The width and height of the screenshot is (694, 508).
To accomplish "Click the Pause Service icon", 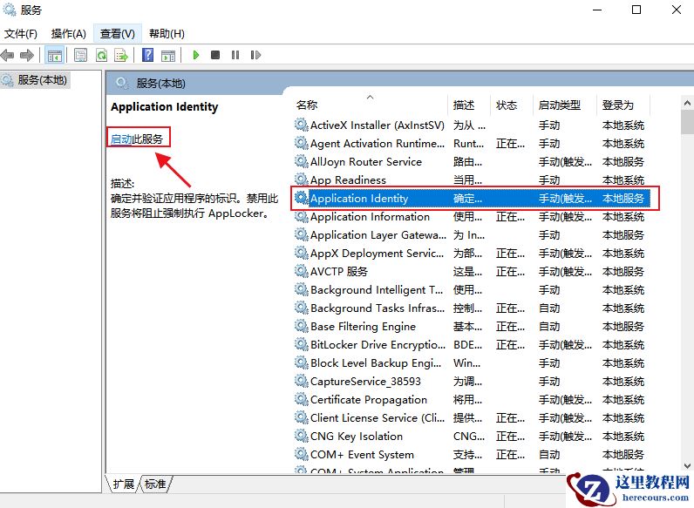I will [235, 55].
